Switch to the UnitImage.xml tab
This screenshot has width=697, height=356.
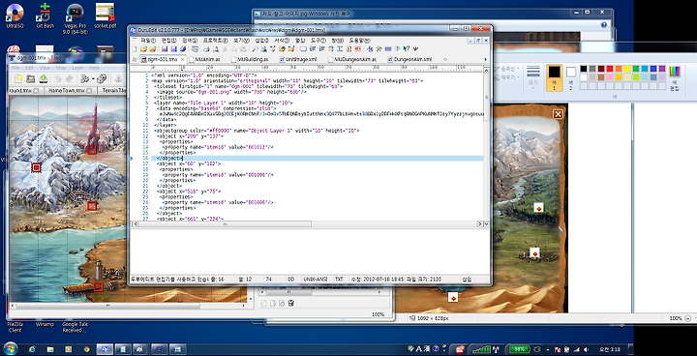click(298, 59)
